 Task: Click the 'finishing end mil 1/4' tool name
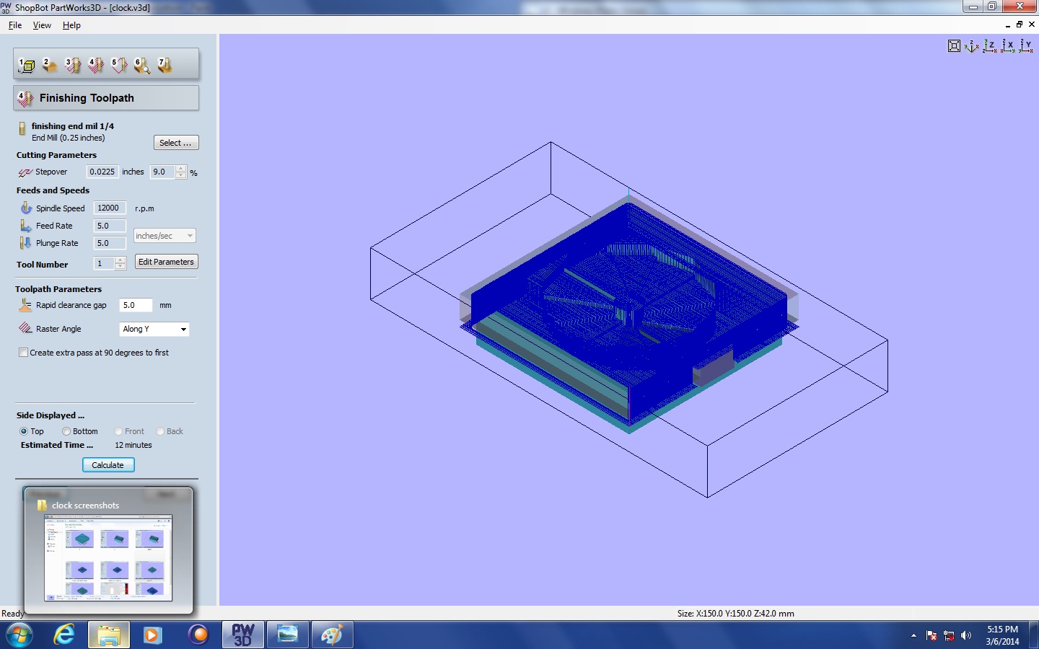(x=73, y=125)
